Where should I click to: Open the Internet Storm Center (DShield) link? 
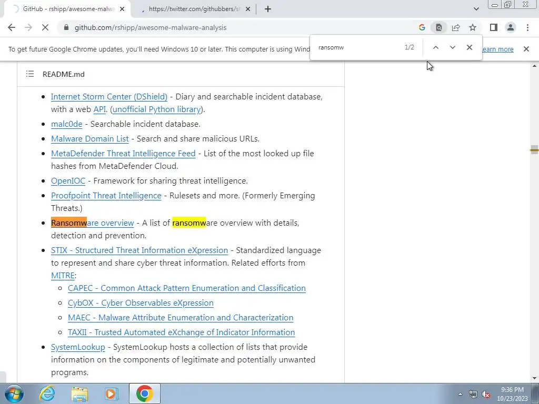click(x=109, y=97)
